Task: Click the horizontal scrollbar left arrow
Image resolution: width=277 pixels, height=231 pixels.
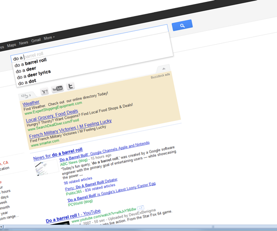Action: click(1, 227)
